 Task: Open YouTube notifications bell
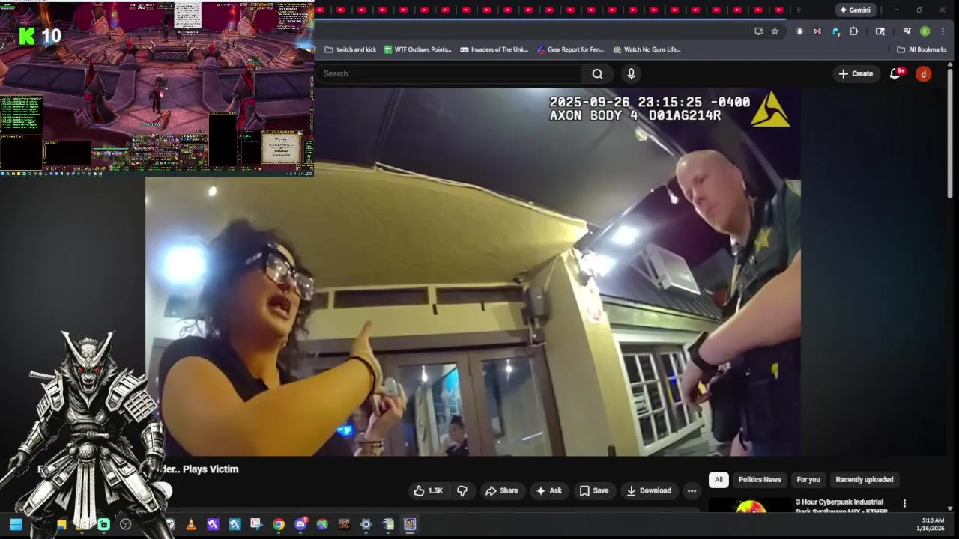895,73
